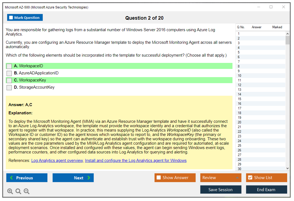The width and height of the screenshot is (294, 201).
Task: Open the Review dropdown
Action: [220, 178]
